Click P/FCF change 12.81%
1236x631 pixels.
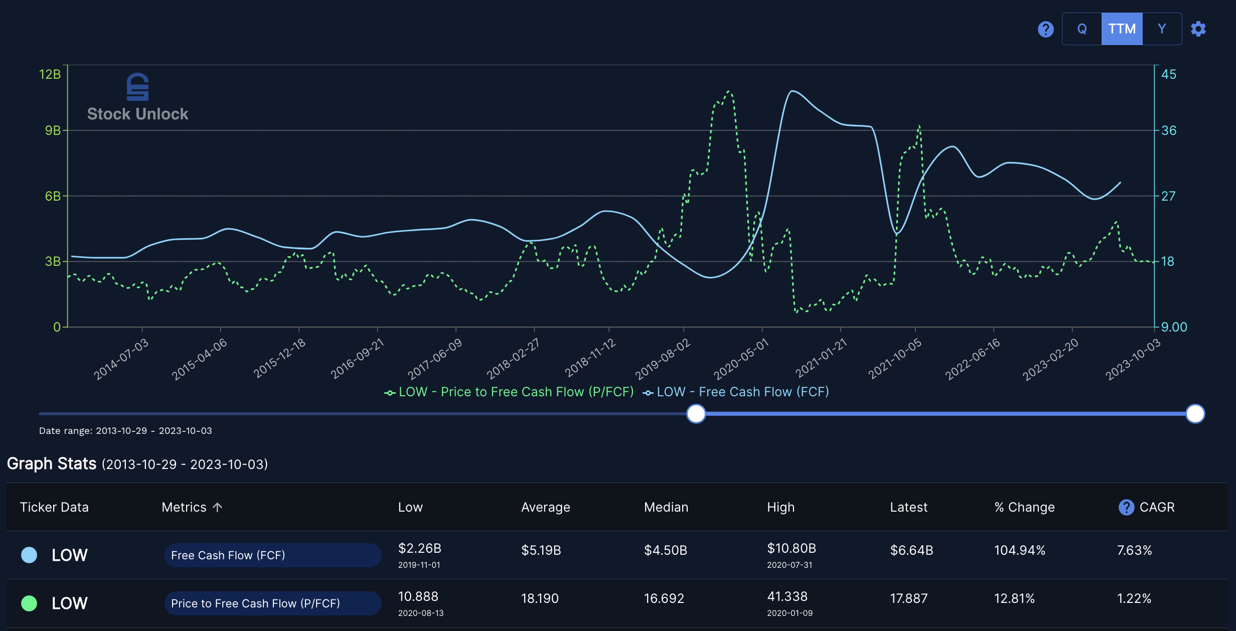[1014, 598]
